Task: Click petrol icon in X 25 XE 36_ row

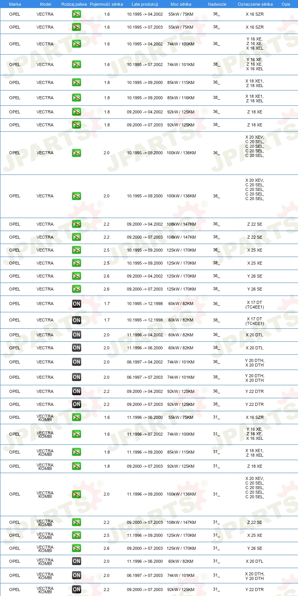Action: pos(76,250)
